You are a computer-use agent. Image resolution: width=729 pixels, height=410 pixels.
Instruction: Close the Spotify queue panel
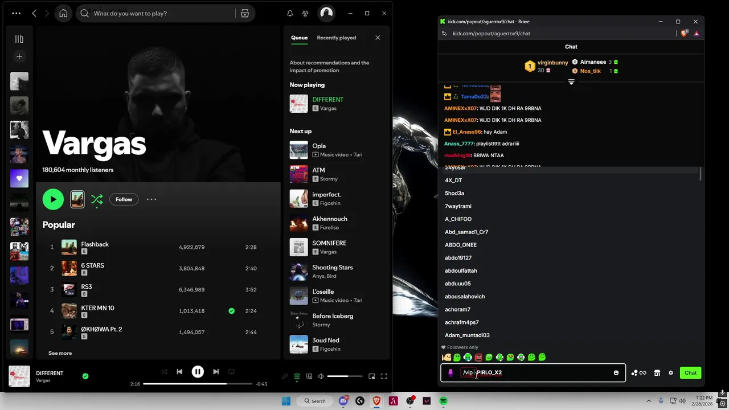pos(378,38)
